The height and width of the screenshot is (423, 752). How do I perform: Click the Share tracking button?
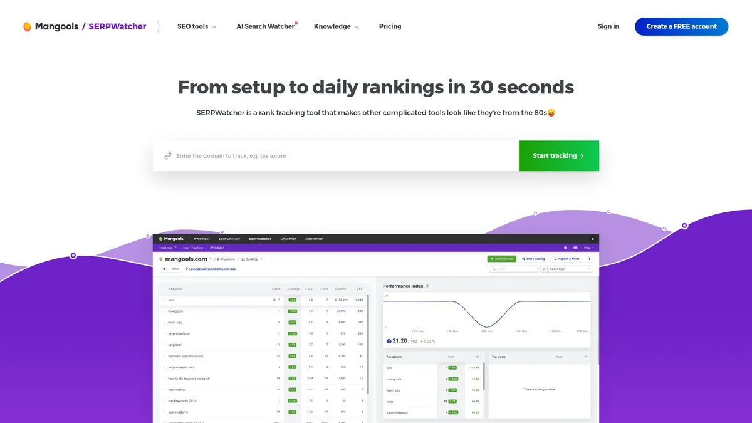(534, 259)
